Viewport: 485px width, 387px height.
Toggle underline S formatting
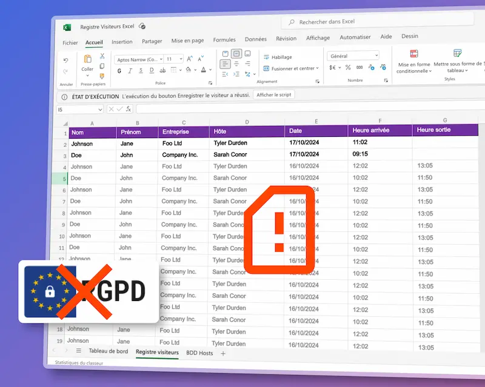click(141, 71)
